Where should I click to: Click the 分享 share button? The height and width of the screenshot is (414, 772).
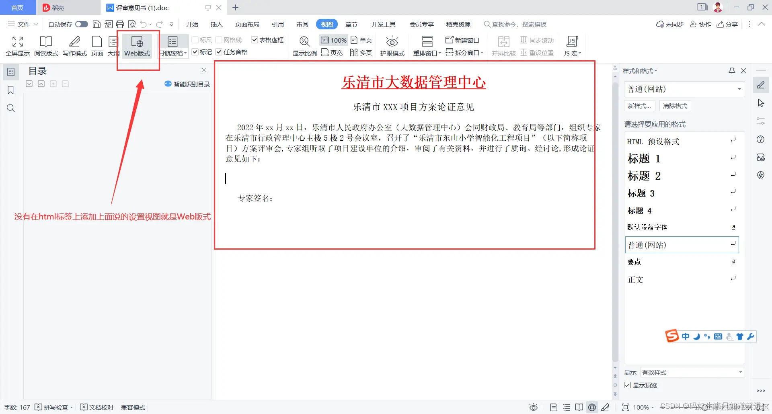tap(727, 24)
